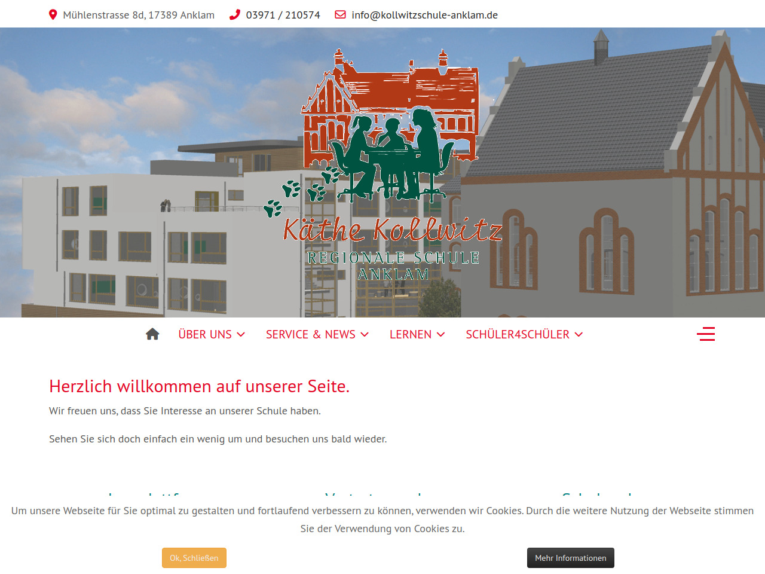Click the phone handset icon
Viewport: 765px width, 574px height.
[235, 15]
